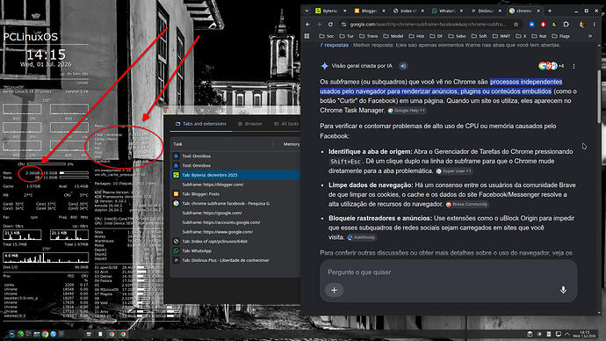Go back with the Chrome back arrow

307,25
